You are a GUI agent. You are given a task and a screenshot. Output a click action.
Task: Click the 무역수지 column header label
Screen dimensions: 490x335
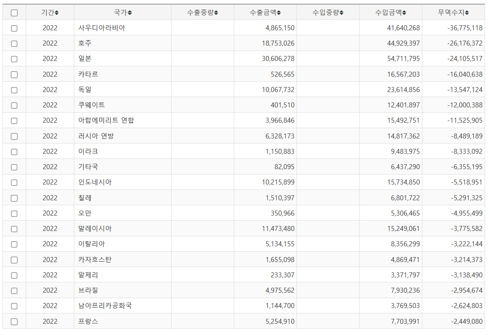pyautogui.click(x=451, y=12)
